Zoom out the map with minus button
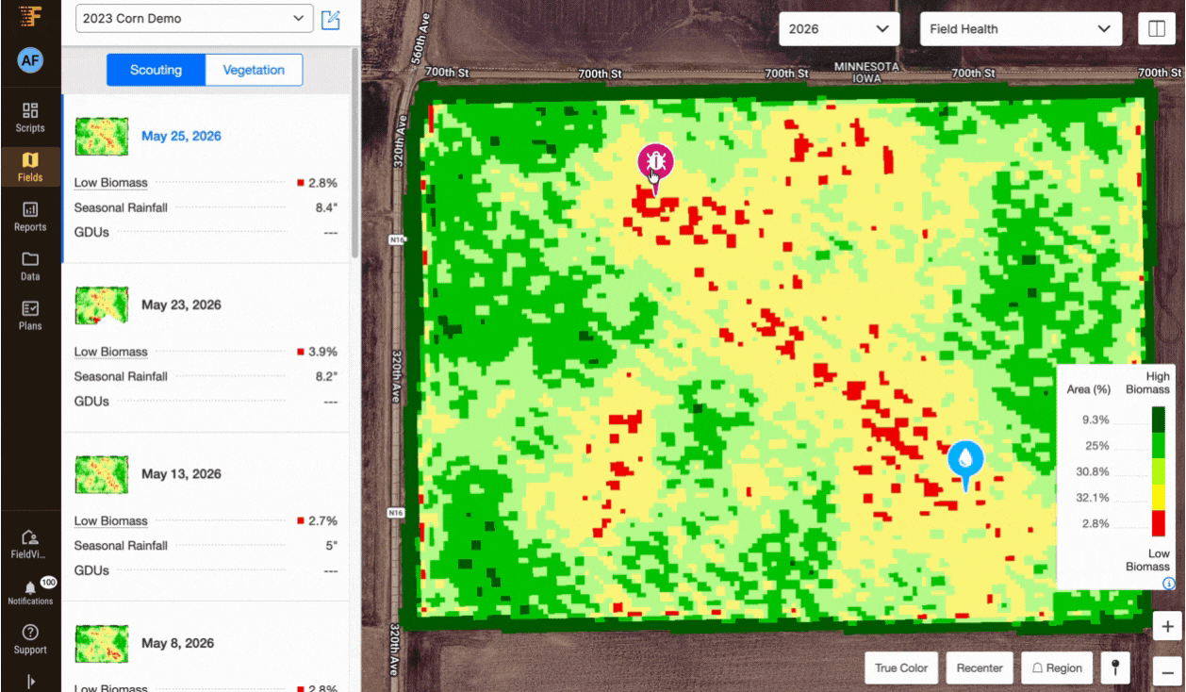1186x692 pixels. tap(1167, 671)
